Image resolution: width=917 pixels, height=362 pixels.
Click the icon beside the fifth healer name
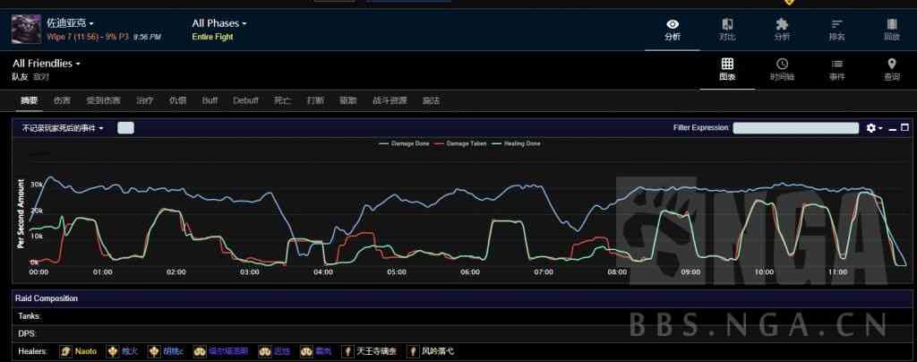pos(264,351)
